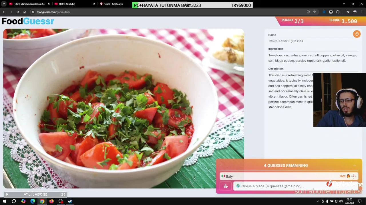Screen dimensions: 366x205
Task: Open the media controls music-note icon
Action: tap(348, 12)
